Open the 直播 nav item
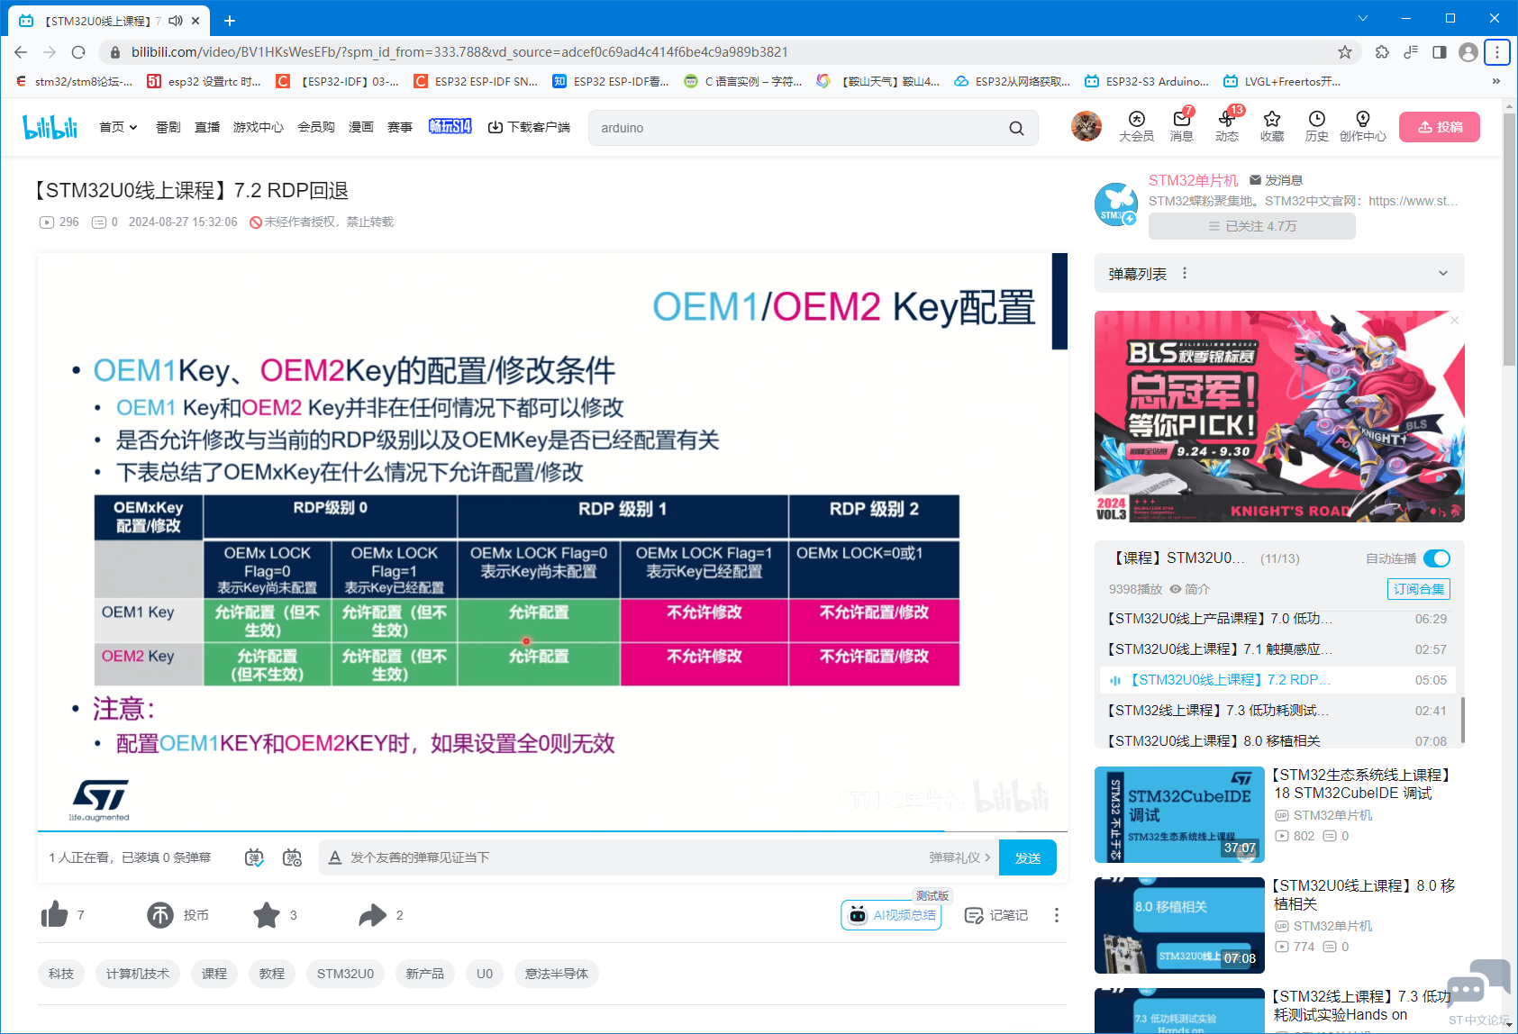1518x1034 pixels. 207,127
